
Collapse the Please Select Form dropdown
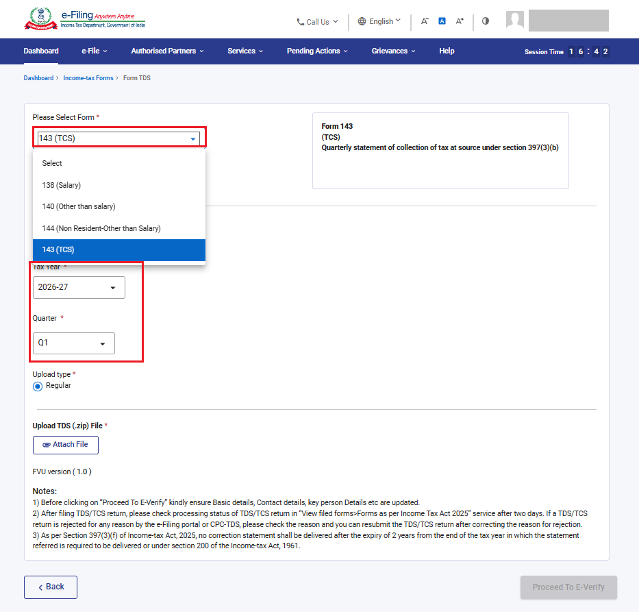click(118, 138)
